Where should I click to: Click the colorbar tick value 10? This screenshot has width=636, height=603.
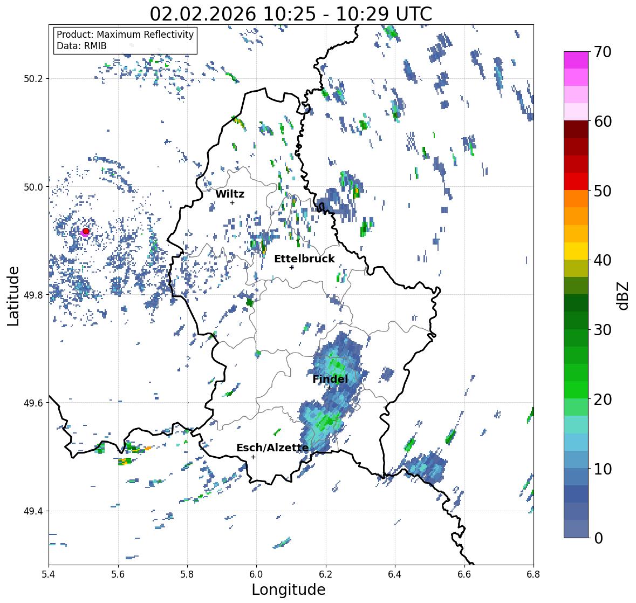pos(603,469)
